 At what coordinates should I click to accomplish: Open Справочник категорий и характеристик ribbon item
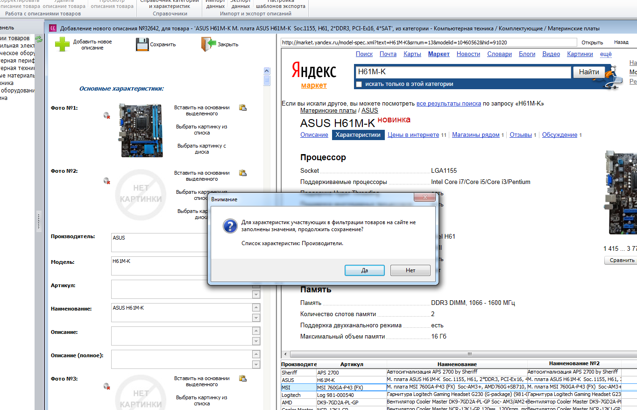point(170,4)
